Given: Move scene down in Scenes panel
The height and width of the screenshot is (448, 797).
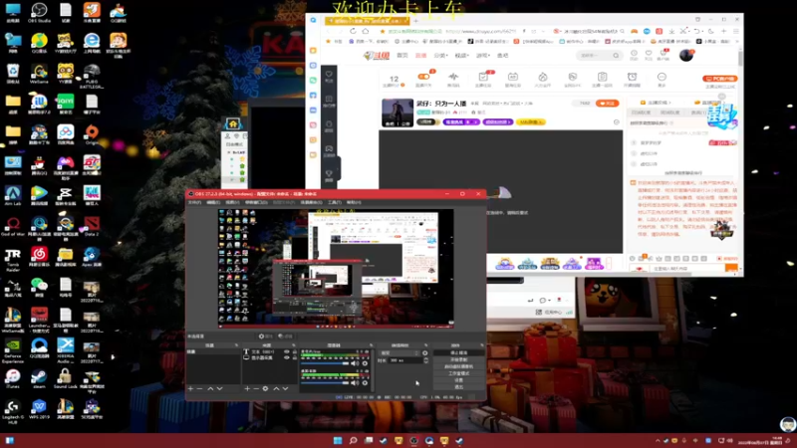Looking at the screenshot, I should click(219, 388).
